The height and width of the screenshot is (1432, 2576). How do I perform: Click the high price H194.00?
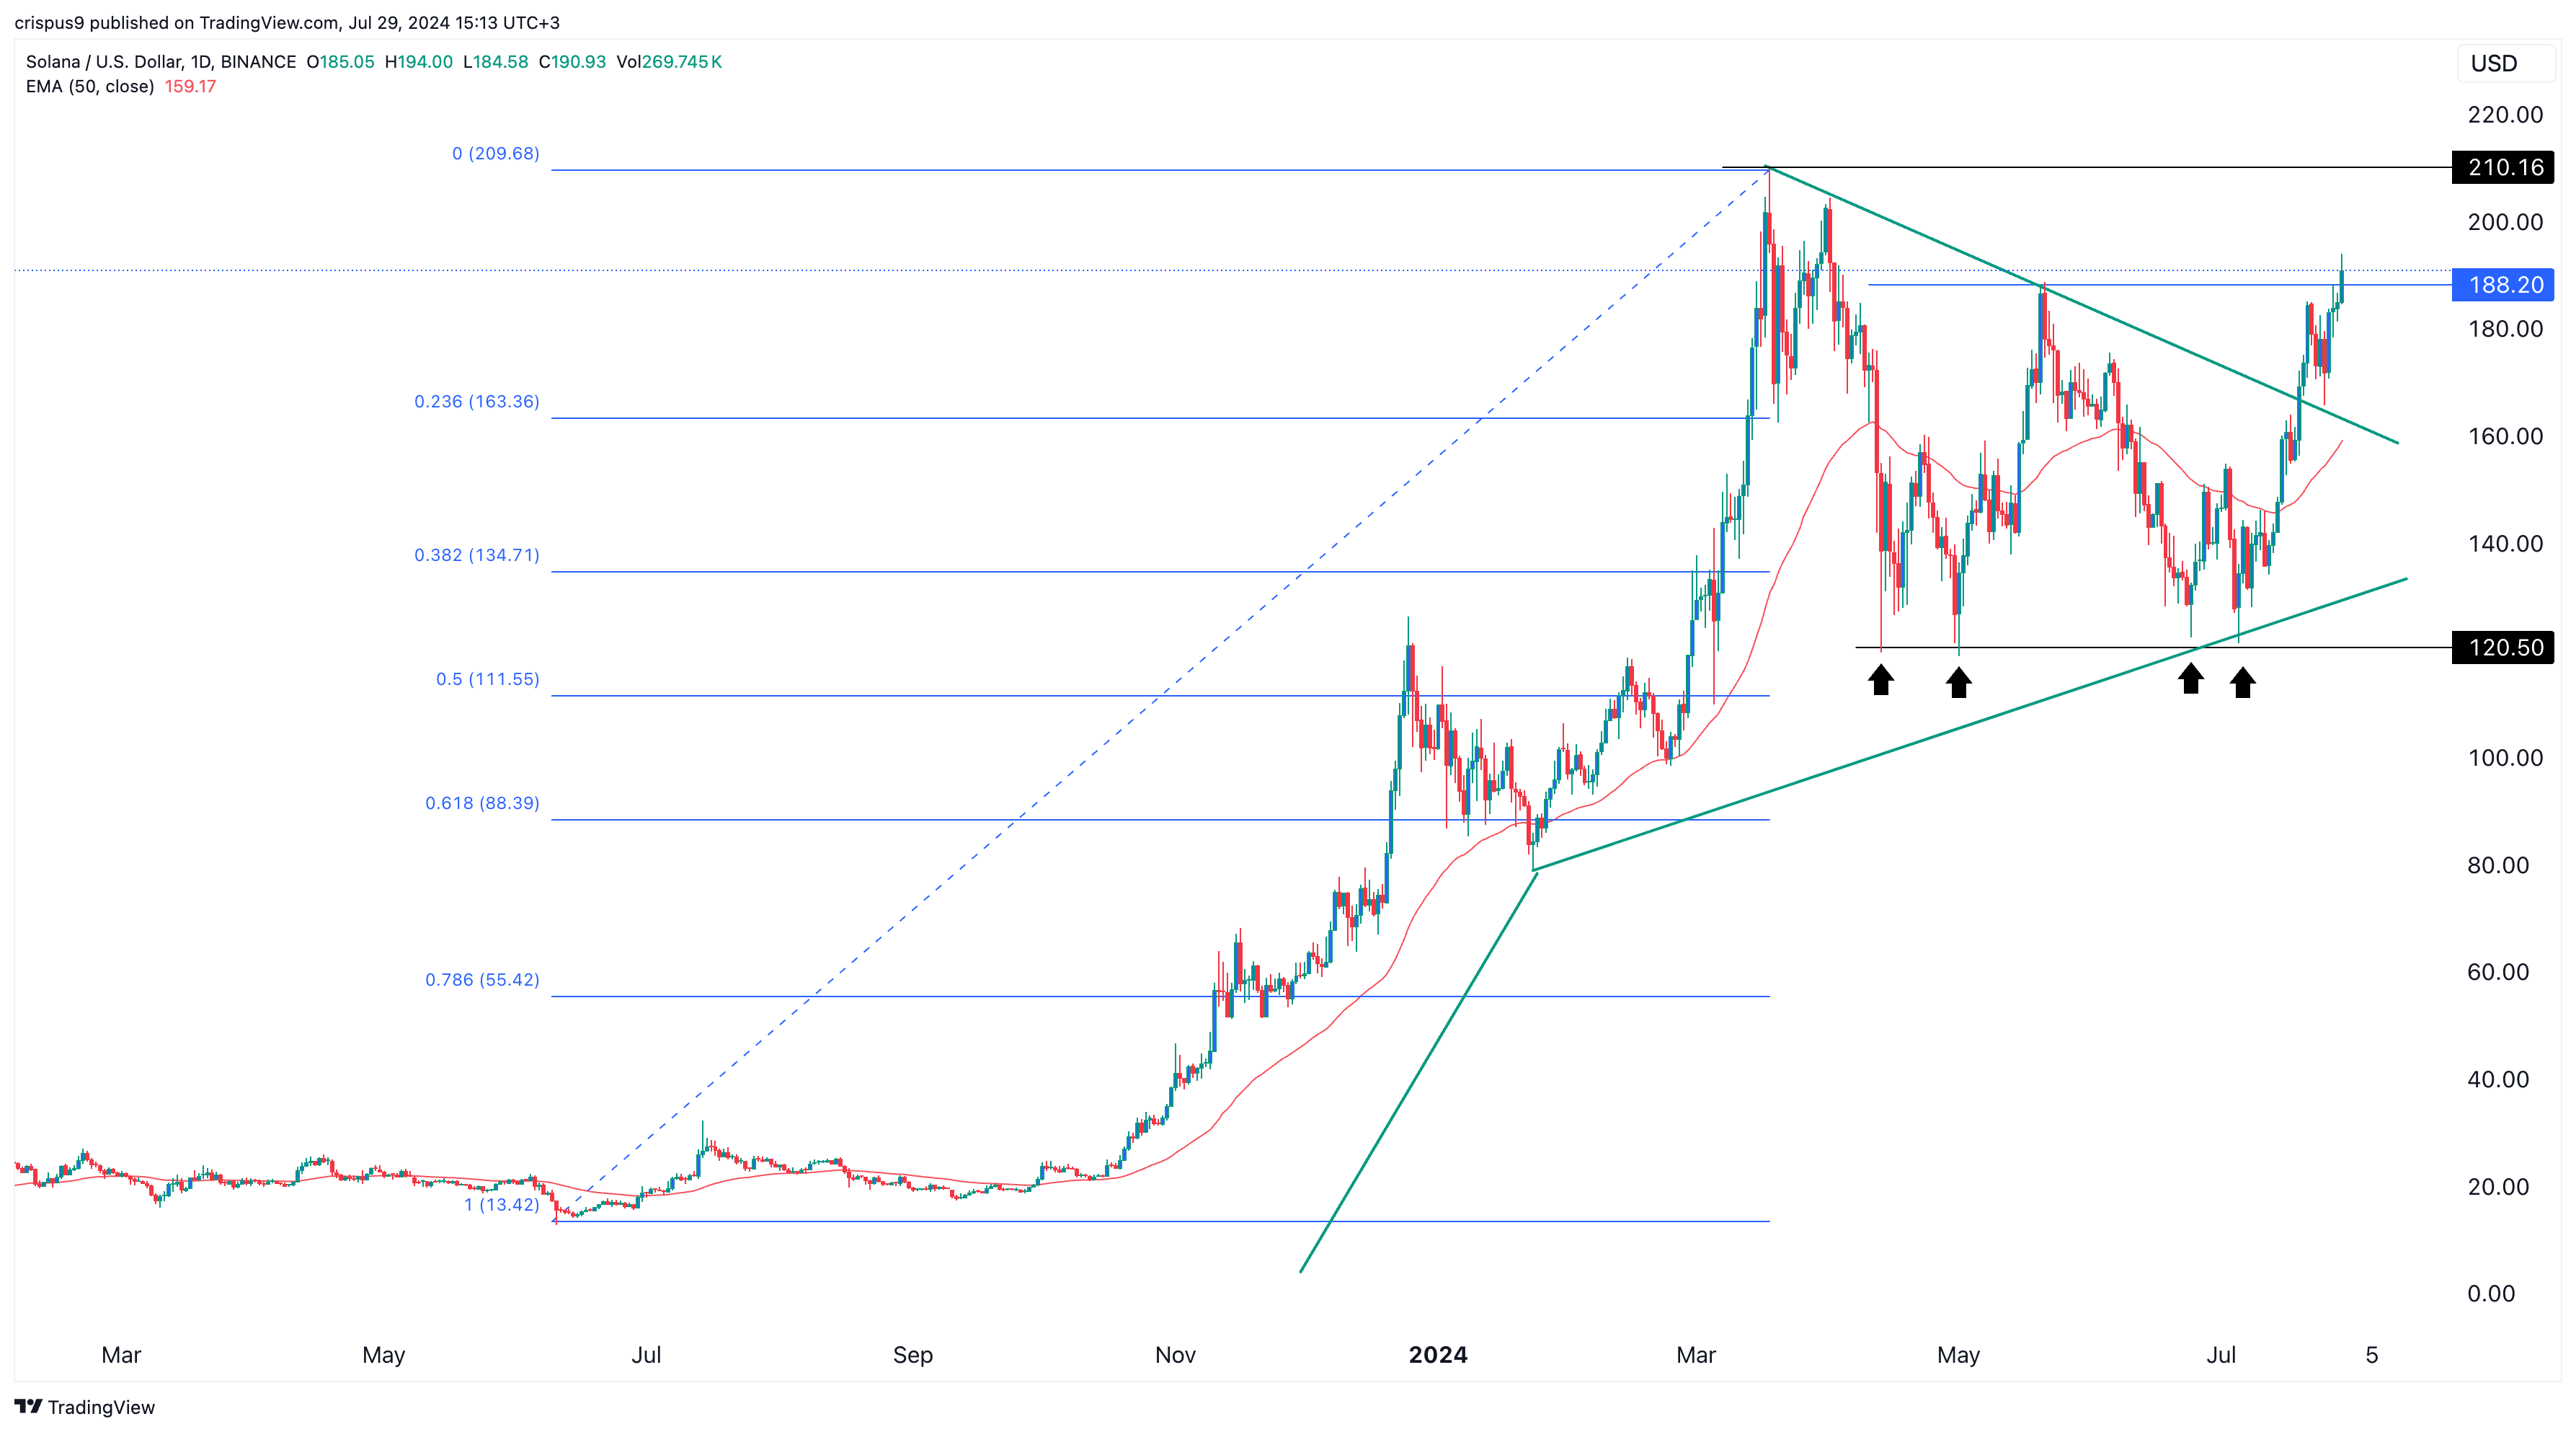419,61
